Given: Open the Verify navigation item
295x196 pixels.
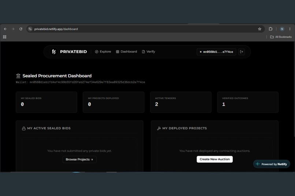Looking at the screenshot, I should click(149, 51).
